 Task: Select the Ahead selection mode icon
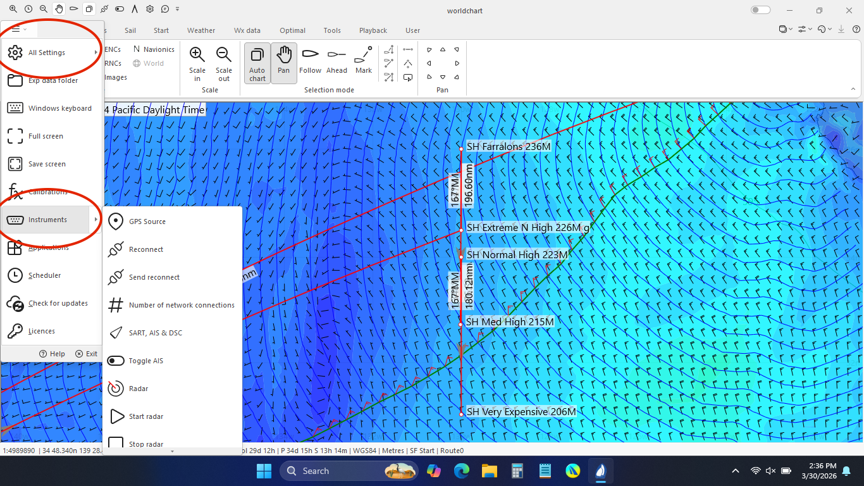[336, 55]
